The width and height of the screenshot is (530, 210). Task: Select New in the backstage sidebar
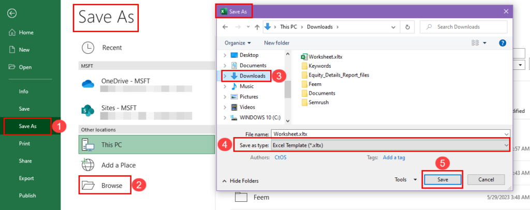pos(19,50)
